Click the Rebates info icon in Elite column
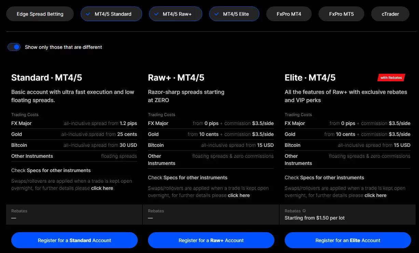Image resolution: width=419 pixels, height=253 pixels. tap(304, 211)
